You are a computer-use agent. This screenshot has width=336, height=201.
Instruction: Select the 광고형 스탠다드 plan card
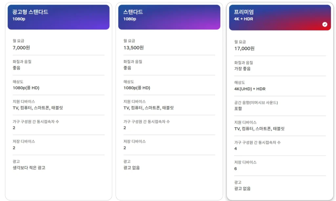58,98
